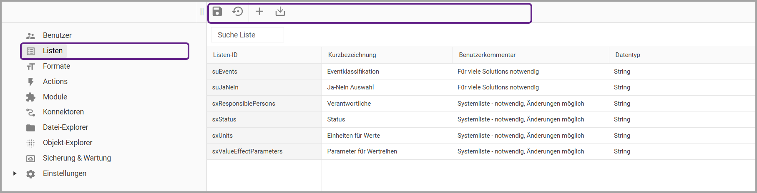Screen dimensions: 757x193
Task: Expand the Einstellungen tree arrow
Action: tap(15, 173)
